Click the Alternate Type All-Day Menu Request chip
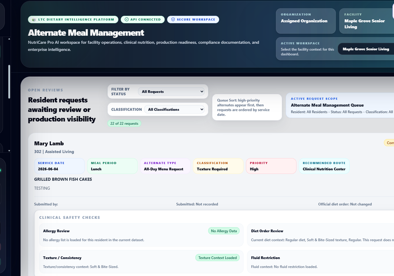This screenshot has width=394, height=276. tap(165, 166)
